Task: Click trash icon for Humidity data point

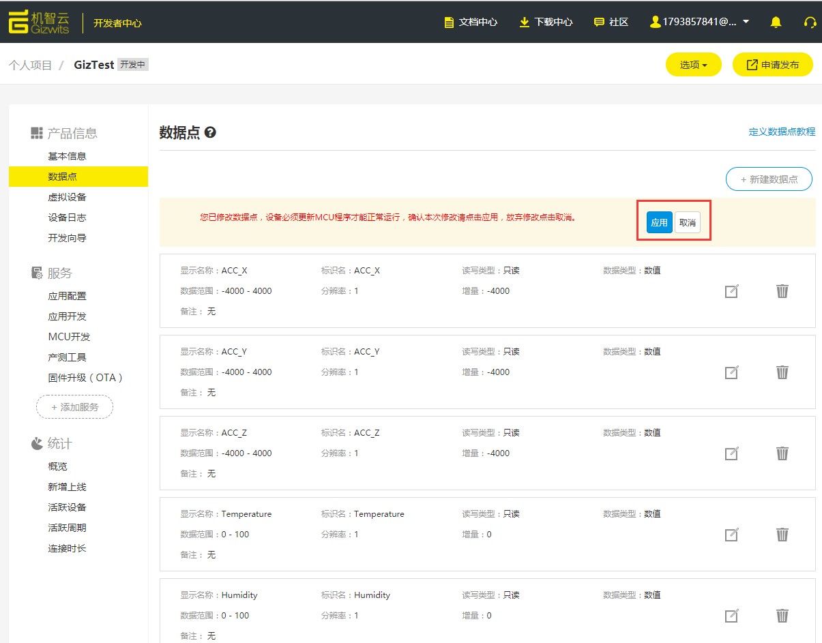Action: tap(782, 616)
